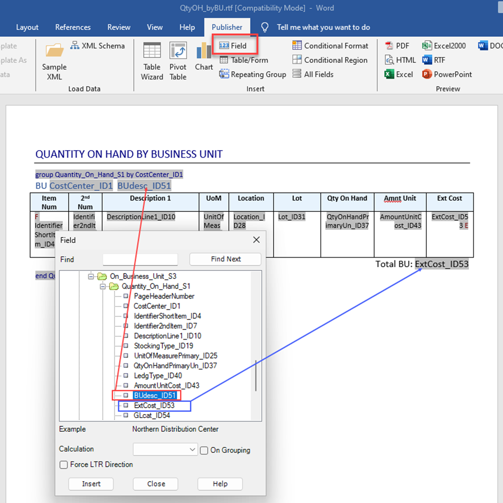Click the CostCenter_ID1 field in document header

pyautogui.click(x=81, y=186)
